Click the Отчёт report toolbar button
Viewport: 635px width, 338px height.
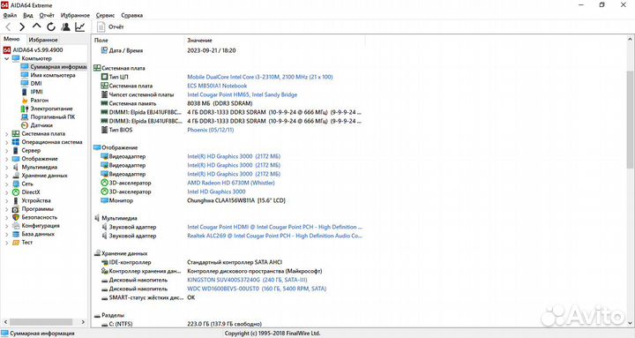click(110, 26)
